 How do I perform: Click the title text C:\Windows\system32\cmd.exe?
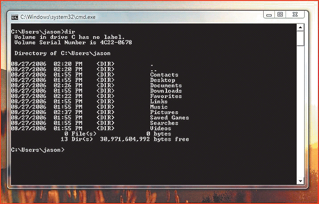point(58,17)
